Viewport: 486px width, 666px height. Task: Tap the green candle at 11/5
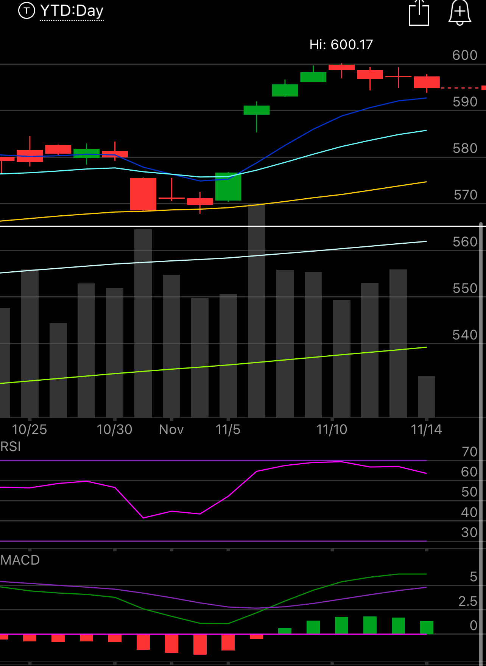coord(228,187)
